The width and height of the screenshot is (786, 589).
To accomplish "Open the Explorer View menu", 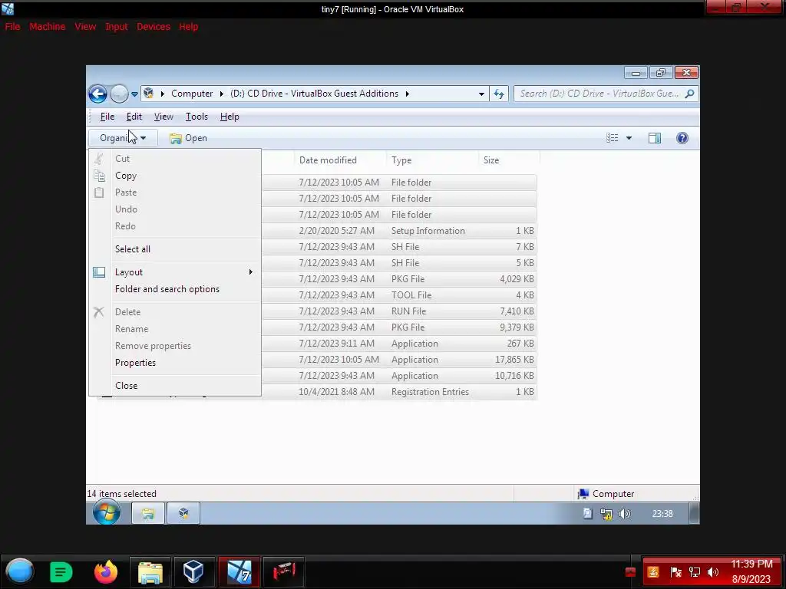I will click(163, 117).
